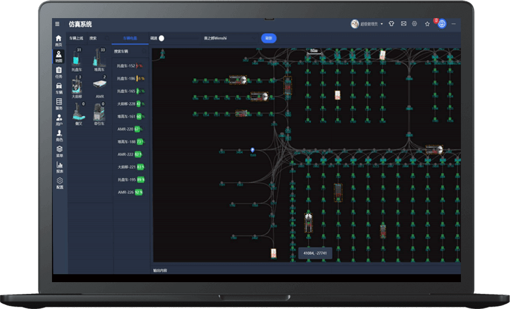Click the 报表 report chart icon
This screenshot has width=510, height=309.
[x=59, y=168]
